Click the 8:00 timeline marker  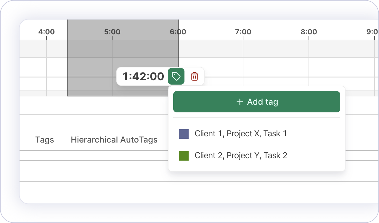(309, 32)
